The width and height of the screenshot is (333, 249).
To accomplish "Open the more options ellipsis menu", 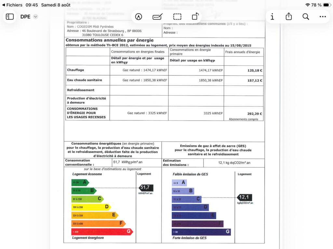I will [x=323, y=17].
